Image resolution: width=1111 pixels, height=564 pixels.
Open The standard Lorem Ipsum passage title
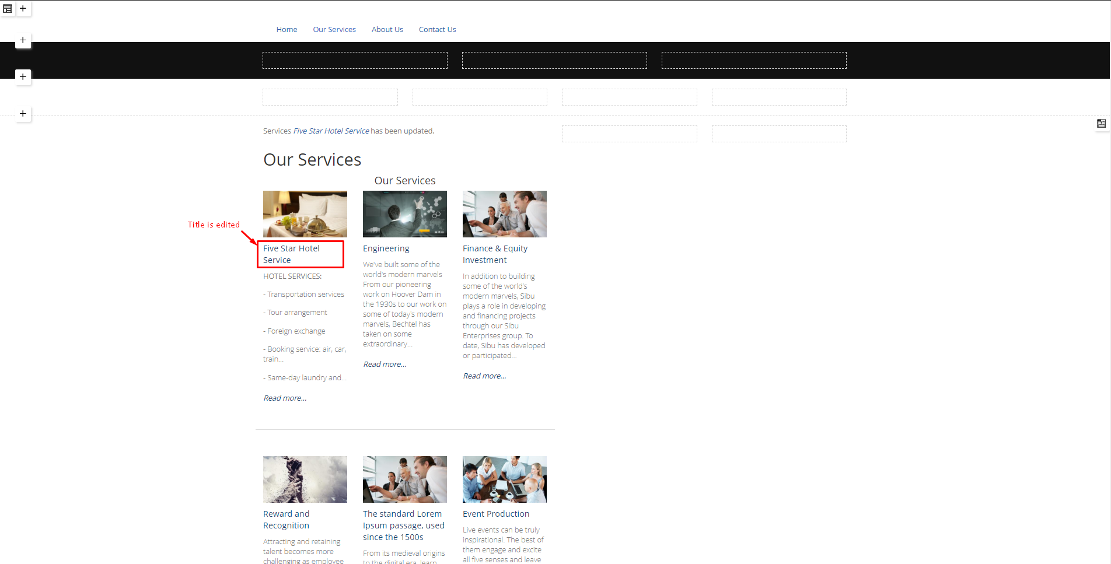click(404, 526)
